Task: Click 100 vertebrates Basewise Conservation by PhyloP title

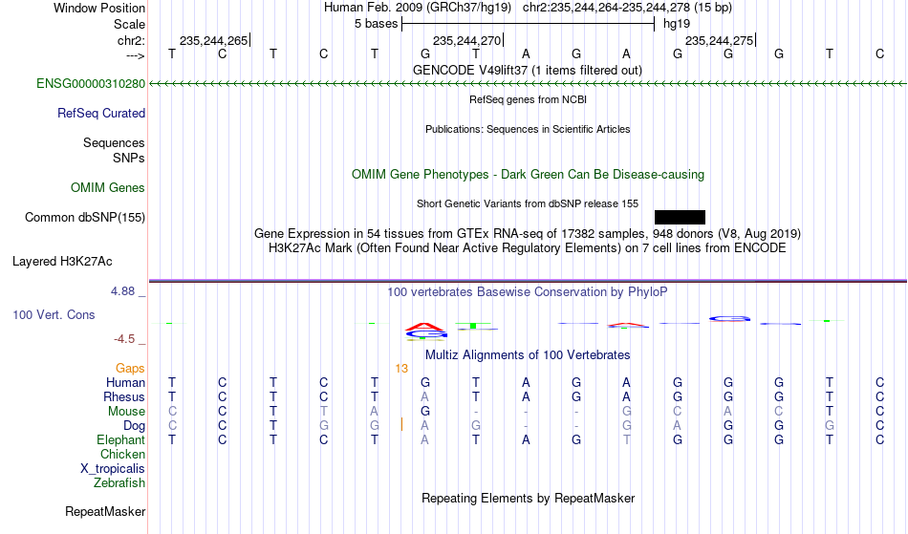Action: [x=527, y=291]
